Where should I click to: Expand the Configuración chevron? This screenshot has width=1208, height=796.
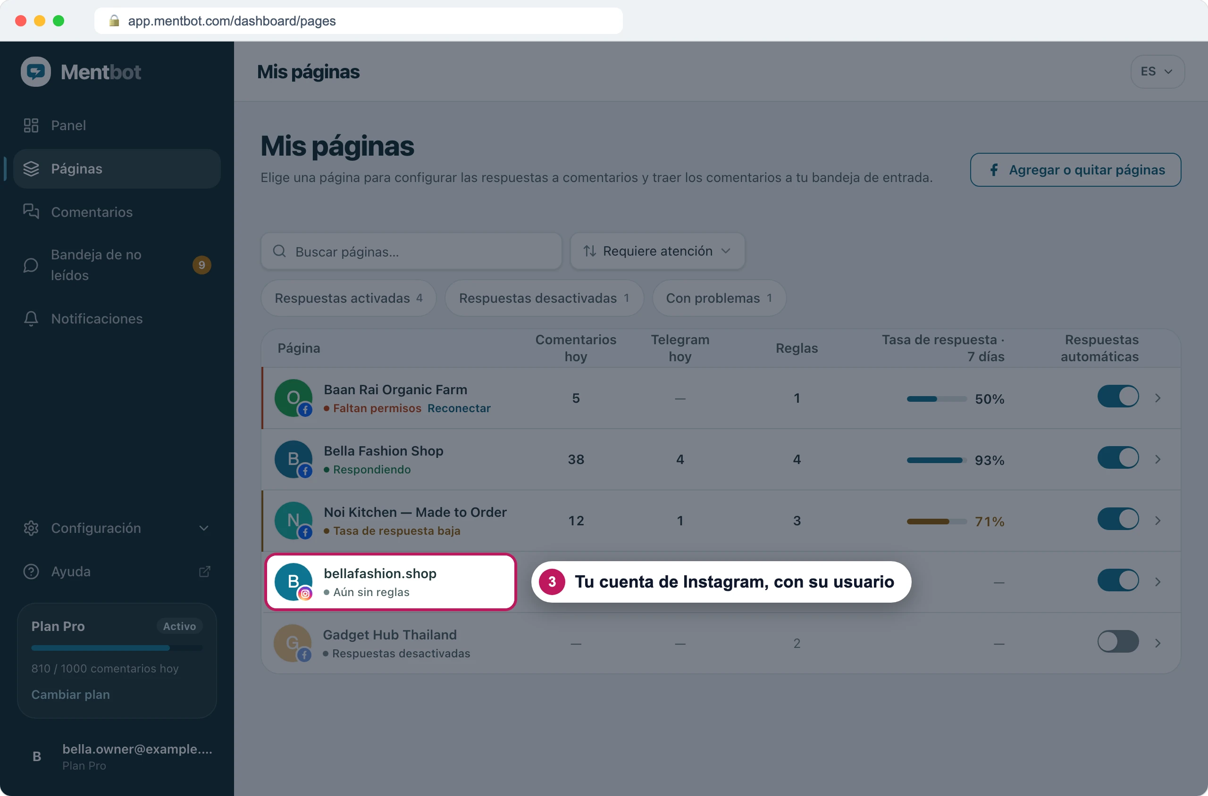tap(204, 528)
